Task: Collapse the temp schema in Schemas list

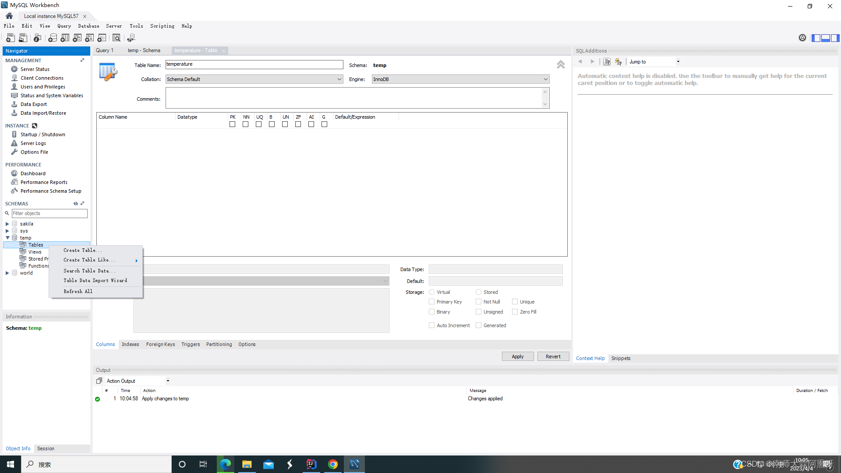Action: pyautogui.click(x=7, y=238)
